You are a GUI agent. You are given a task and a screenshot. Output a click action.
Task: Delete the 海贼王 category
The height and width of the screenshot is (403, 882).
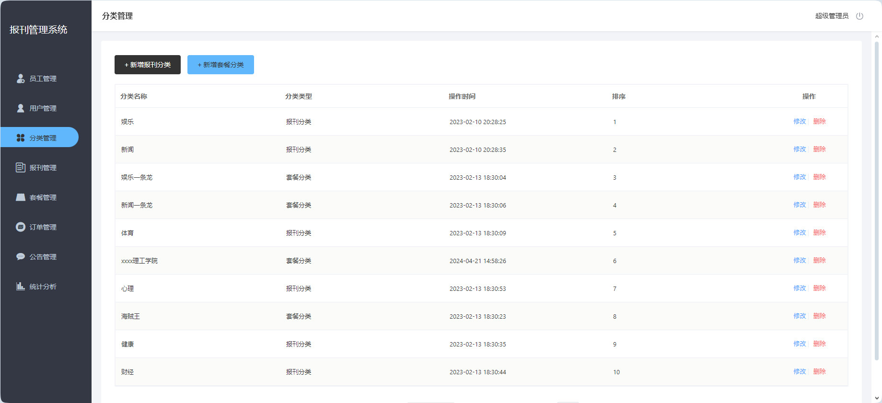click(819, 316)
